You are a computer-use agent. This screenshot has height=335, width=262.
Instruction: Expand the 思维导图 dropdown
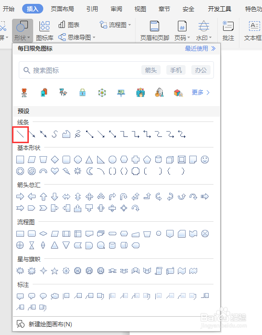[77, 38]
